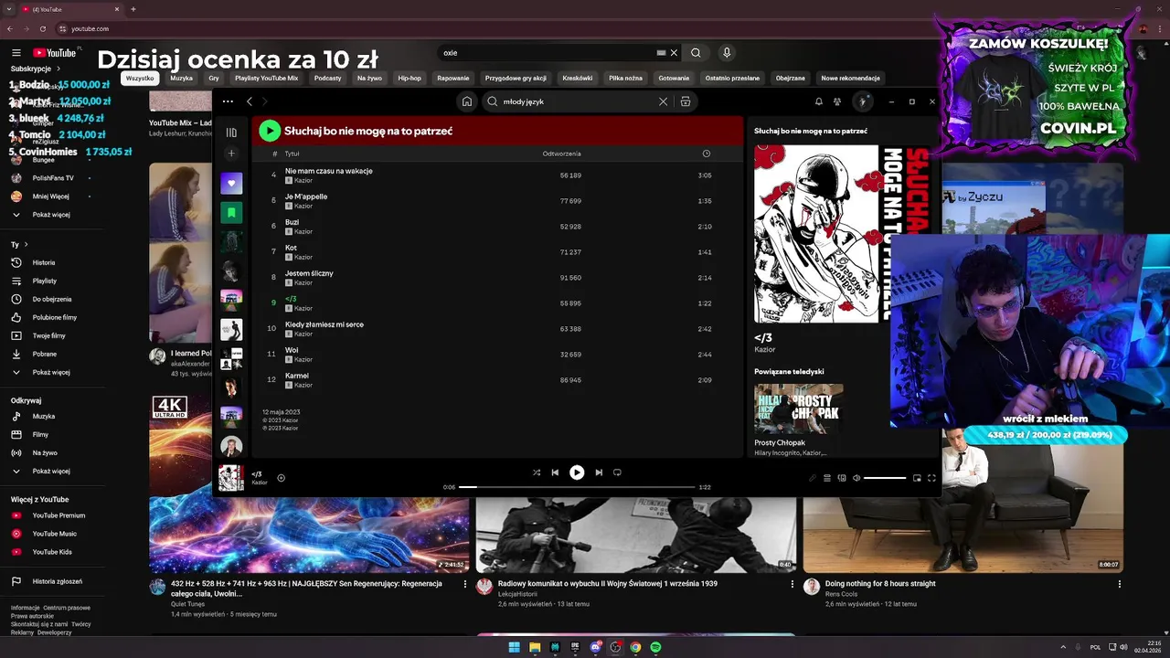The width and height of the screenshot is (1170, 658).
Task: Open the 'Doing nothing for 8 hours straight' video
Action: click(x=880, y=583)
